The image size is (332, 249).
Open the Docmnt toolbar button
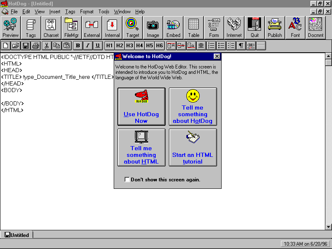pyautogui.click(x=315, y=28)
